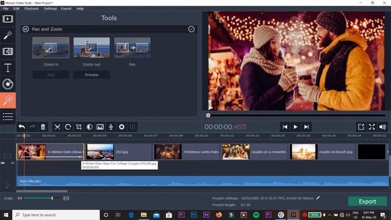Split clip with the scissors tool
This screenshot has width=391, height=220.
(57, 127)
